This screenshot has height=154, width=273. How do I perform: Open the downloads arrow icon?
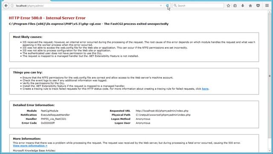click(243, 6)
